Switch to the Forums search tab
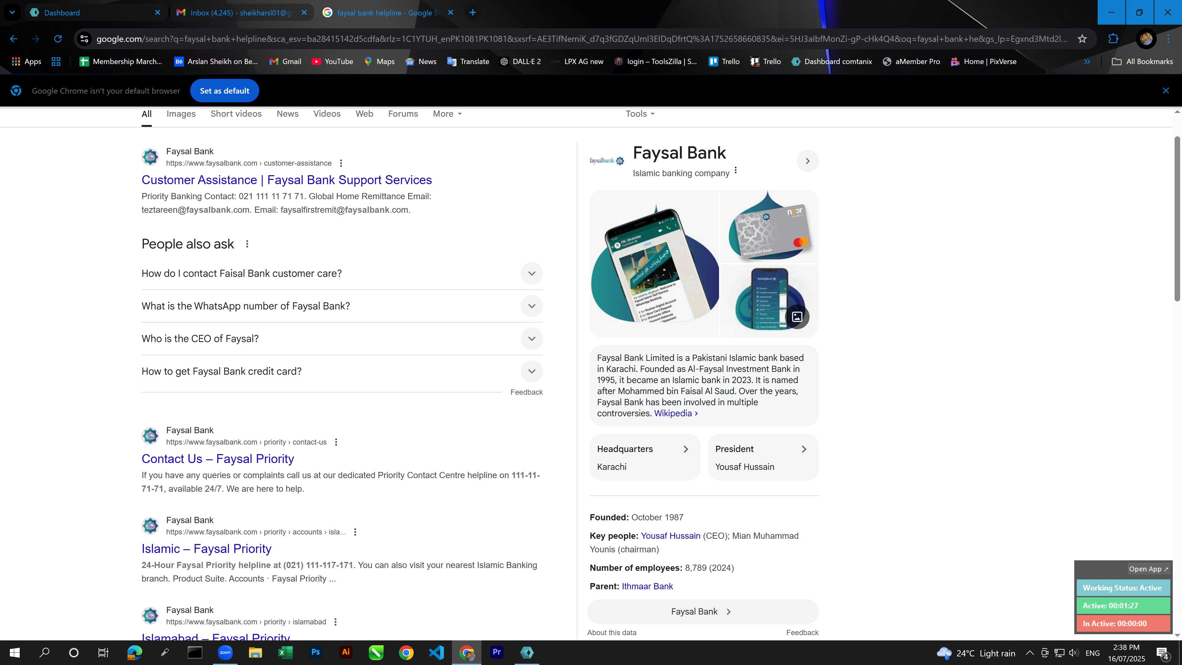 pyautogui.click(x=403, y=114)
